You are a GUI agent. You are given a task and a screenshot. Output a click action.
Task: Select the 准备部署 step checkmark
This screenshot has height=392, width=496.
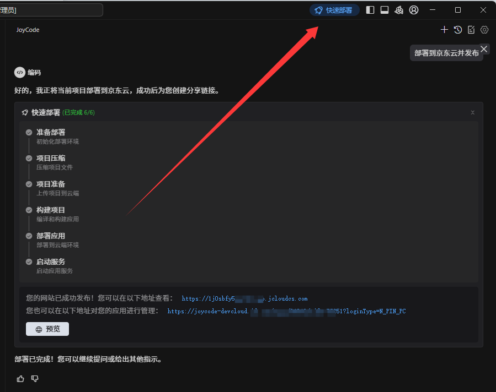[29, 132]
